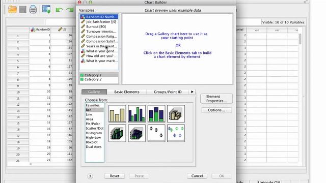The image size is (326, 183).
Task: Choose Favorites in gallery list
Action: (x=94, y=105)
